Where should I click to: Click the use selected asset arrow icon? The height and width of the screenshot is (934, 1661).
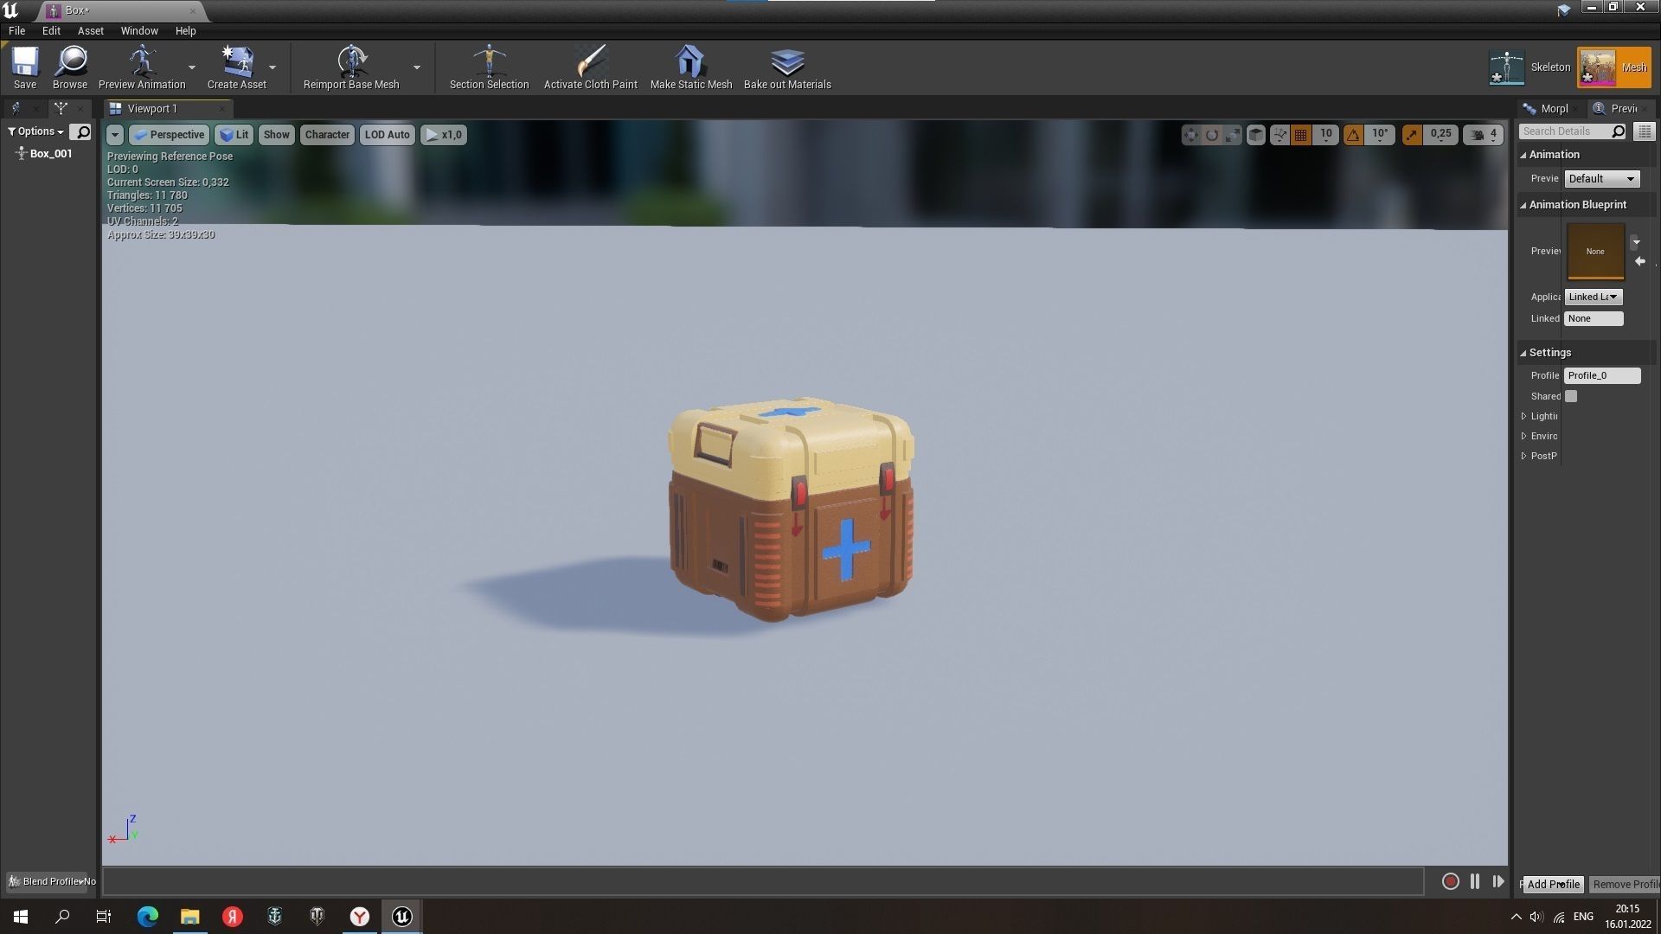1640,261
